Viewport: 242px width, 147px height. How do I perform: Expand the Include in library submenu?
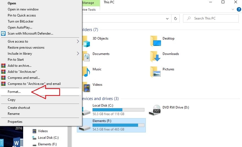(x=78, y=54)
